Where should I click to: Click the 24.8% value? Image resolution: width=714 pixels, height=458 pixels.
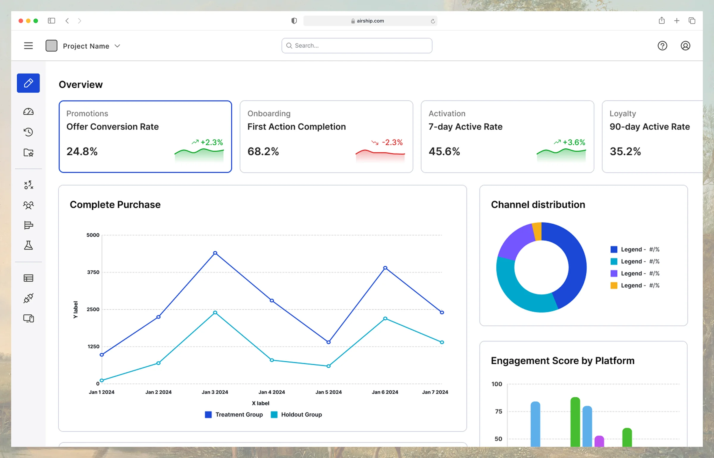[x=82, y=151]
